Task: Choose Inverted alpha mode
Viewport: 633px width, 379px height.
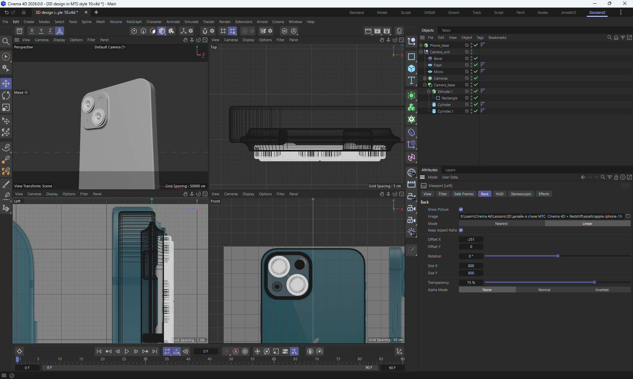Action: coord(602,290)
